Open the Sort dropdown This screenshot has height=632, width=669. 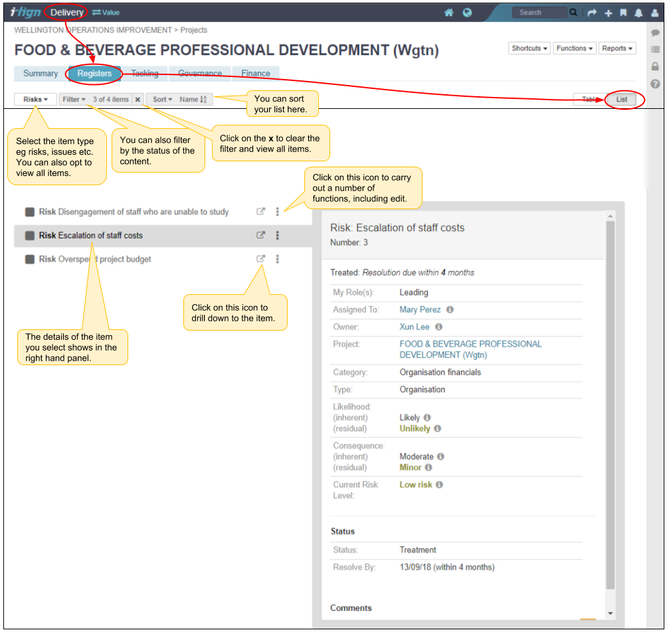[x=163, y=100]
